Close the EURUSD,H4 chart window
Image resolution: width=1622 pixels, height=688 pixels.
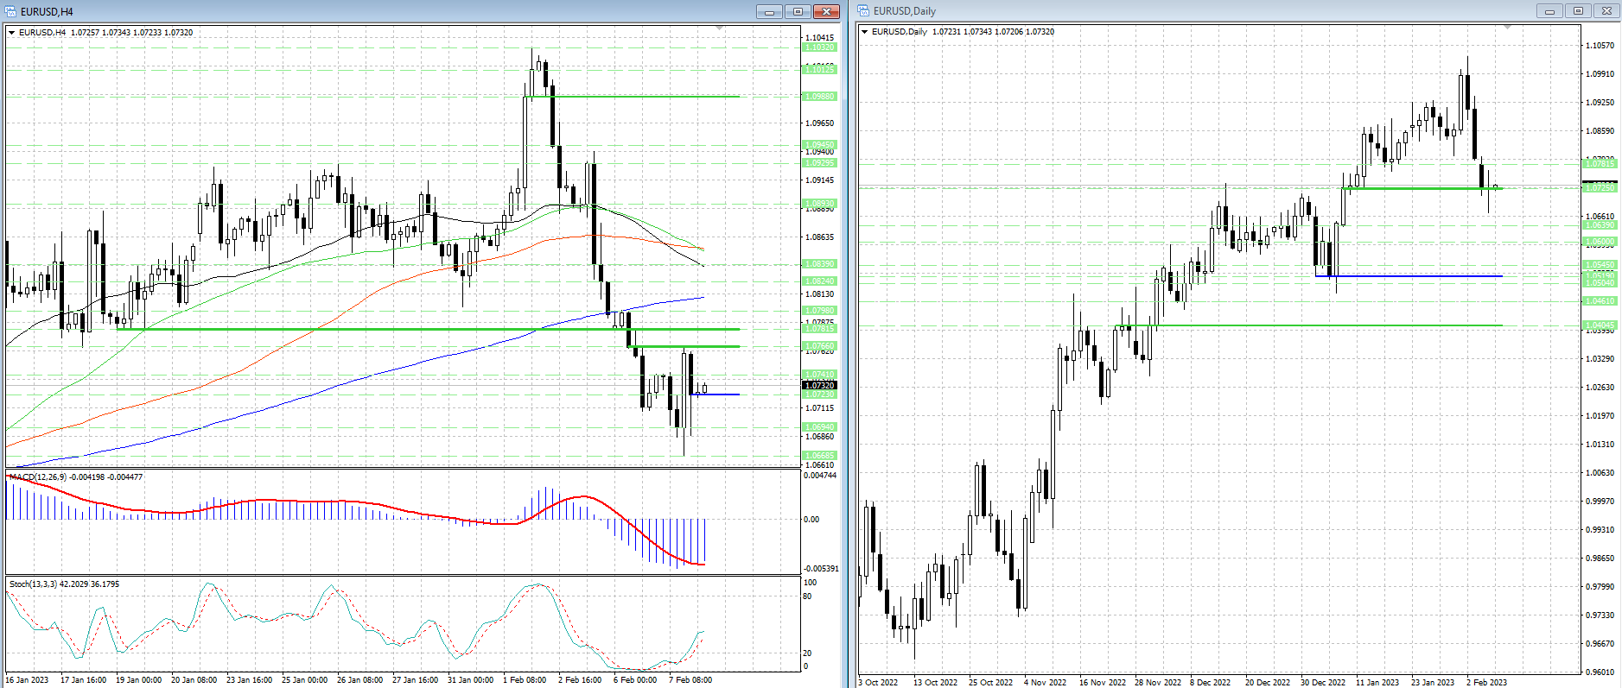point(826,11)
